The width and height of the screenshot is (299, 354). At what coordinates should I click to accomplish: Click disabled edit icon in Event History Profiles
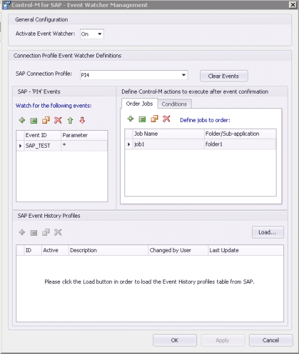[x=34, y=233]
